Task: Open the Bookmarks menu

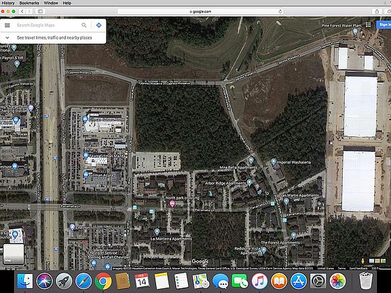Action: 29,3
